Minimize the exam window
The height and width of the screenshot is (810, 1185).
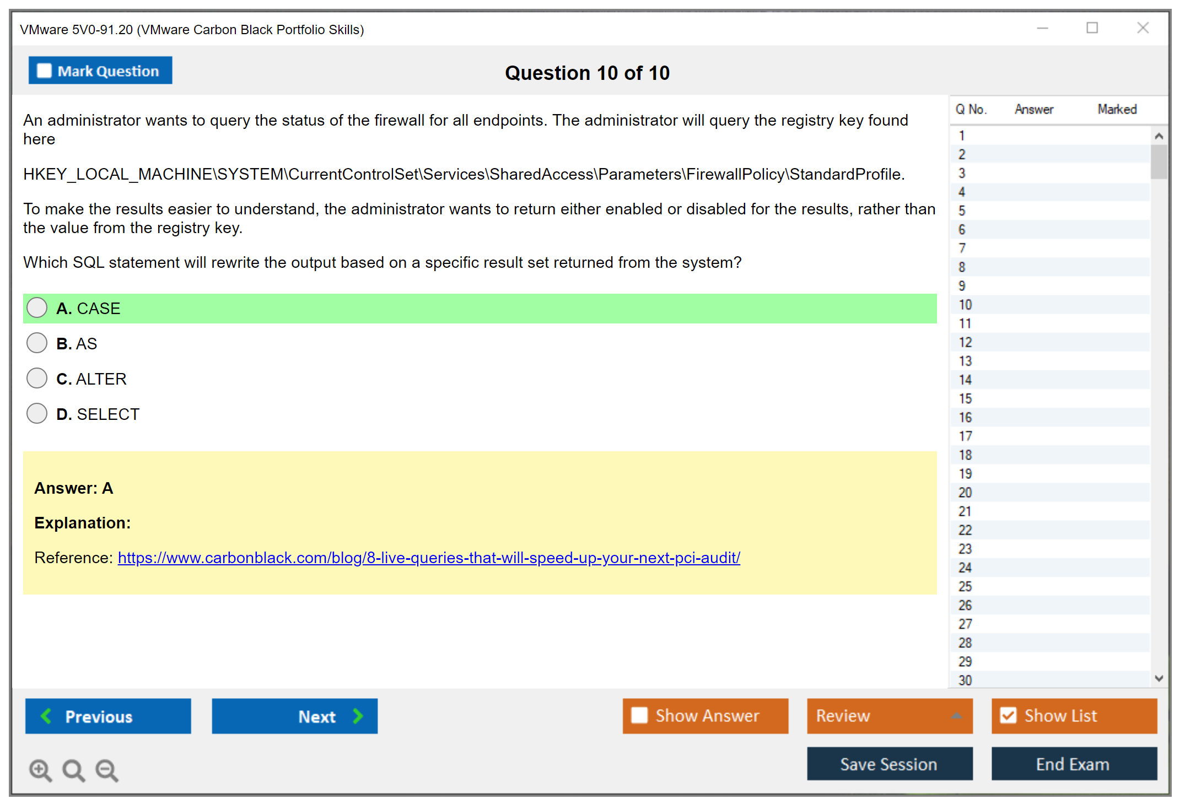click(x=1042, y=28)
